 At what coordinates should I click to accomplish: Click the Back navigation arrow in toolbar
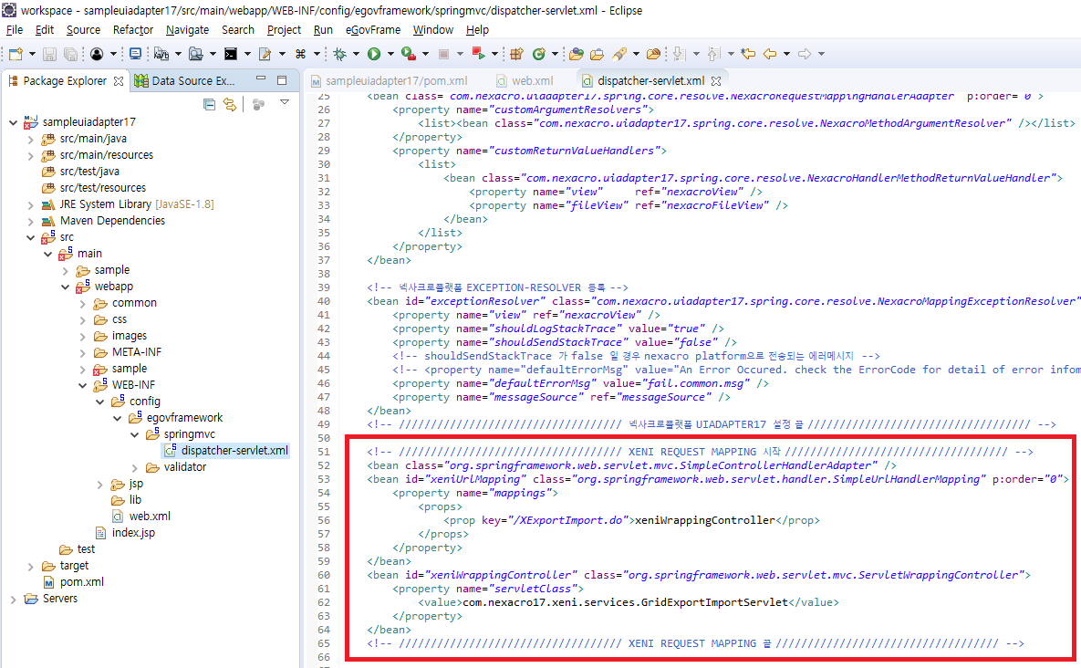tap(771, 55)
